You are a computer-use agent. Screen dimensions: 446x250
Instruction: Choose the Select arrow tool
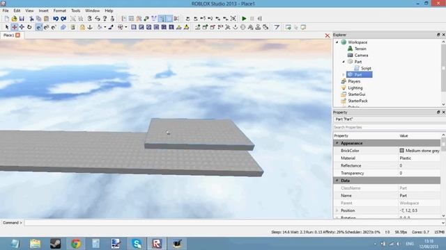(x=7, y=27)
